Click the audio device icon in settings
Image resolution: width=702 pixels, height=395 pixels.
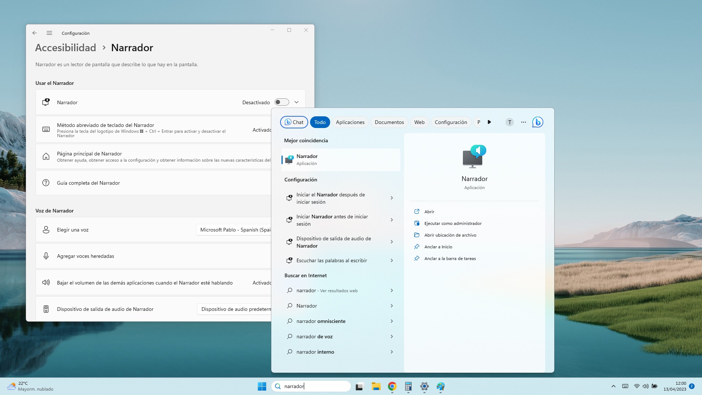click(x=46, y=309)
